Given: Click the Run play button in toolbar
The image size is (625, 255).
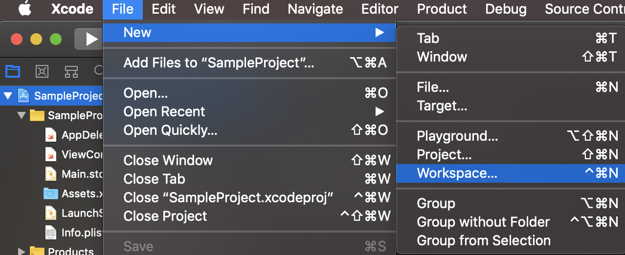Looking at the screenshot, I should (89, 39).
